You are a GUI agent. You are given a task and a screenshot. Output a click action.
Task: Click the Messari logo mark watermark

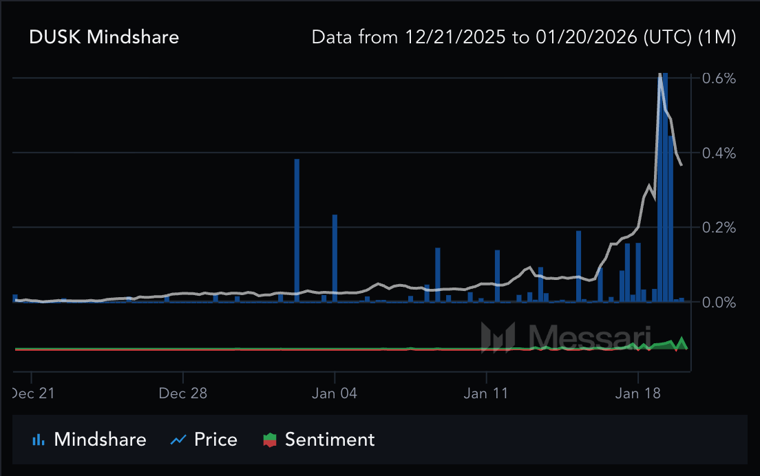click(498, 337)
